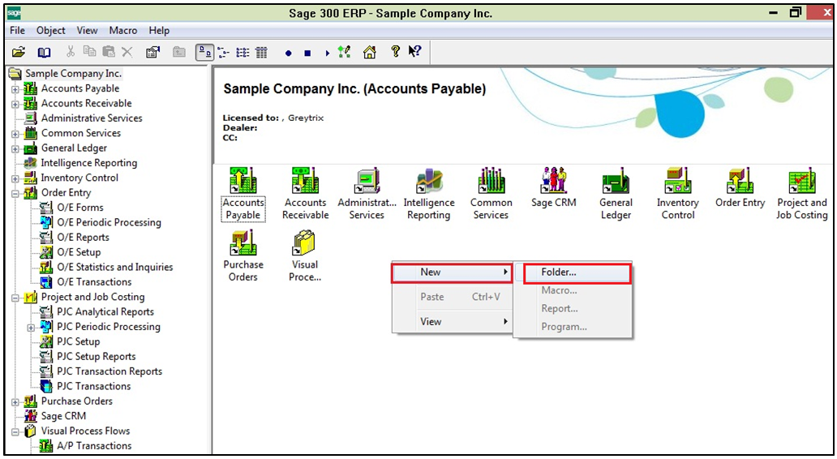The image size is (837, 459).
Task: Expand PJC Periodic Processing in the tree
Action: (31, 328)
